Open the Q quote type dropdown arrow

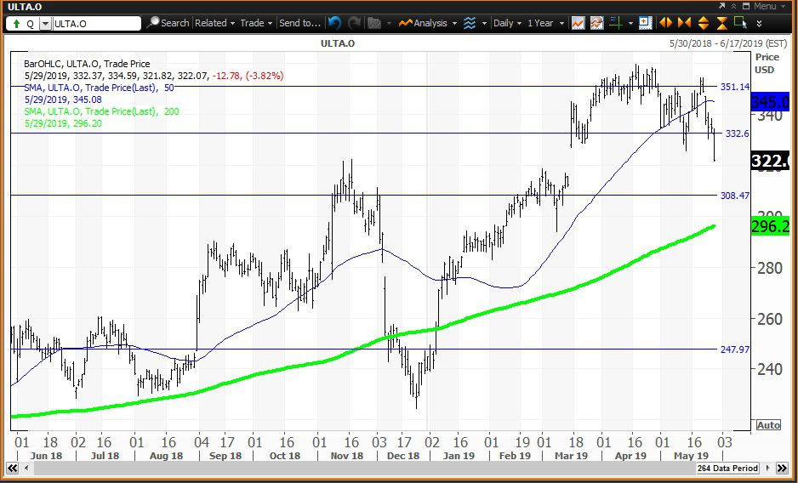tap(45, 24)
